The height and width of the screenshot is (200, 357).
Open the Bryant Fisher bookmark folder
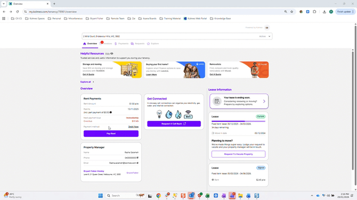94,19
